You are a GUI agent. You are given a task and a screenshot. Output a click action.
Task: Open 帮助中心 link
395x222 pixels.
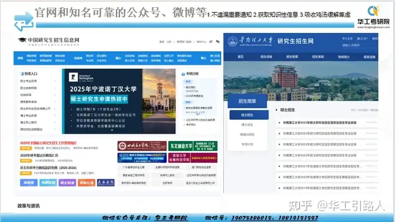(x=201, y=42)
